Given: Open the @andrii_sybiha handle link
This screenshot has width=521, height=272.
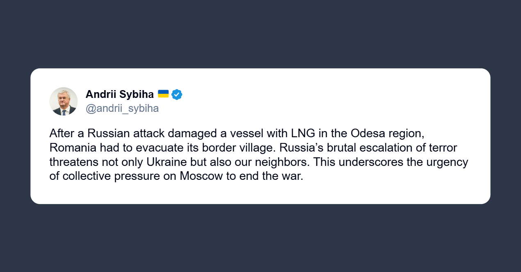Looking at the screenshot, I should 122,109.
